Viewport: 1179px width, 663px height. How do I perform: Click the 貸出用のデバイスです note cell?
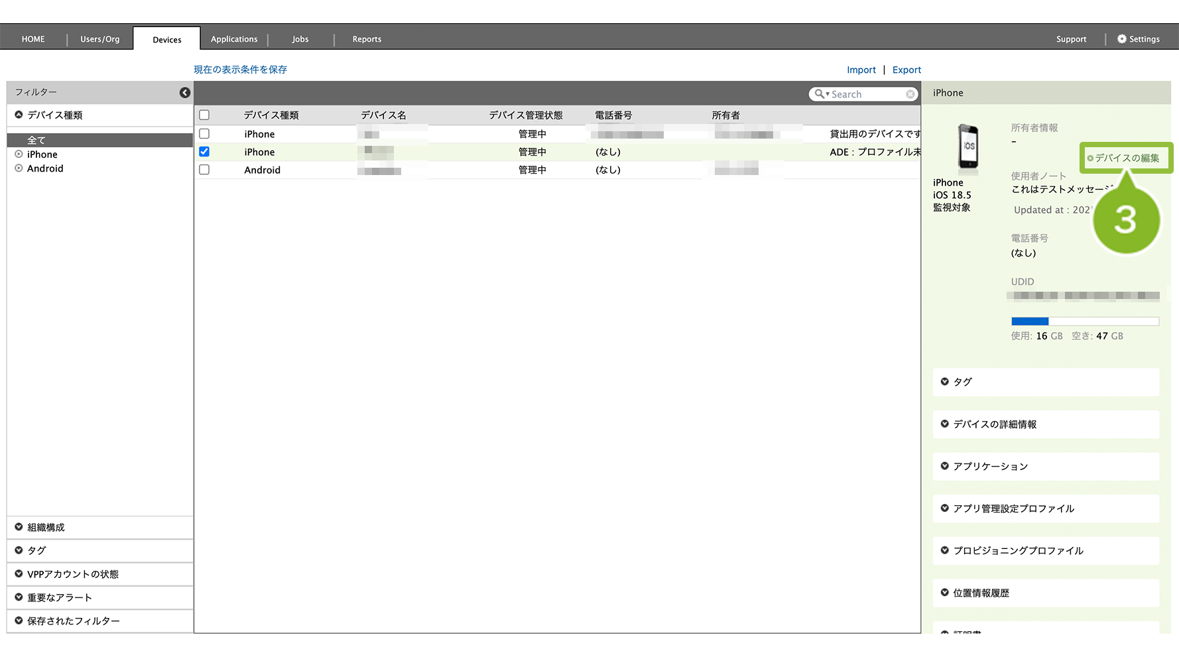pos(875,134)
